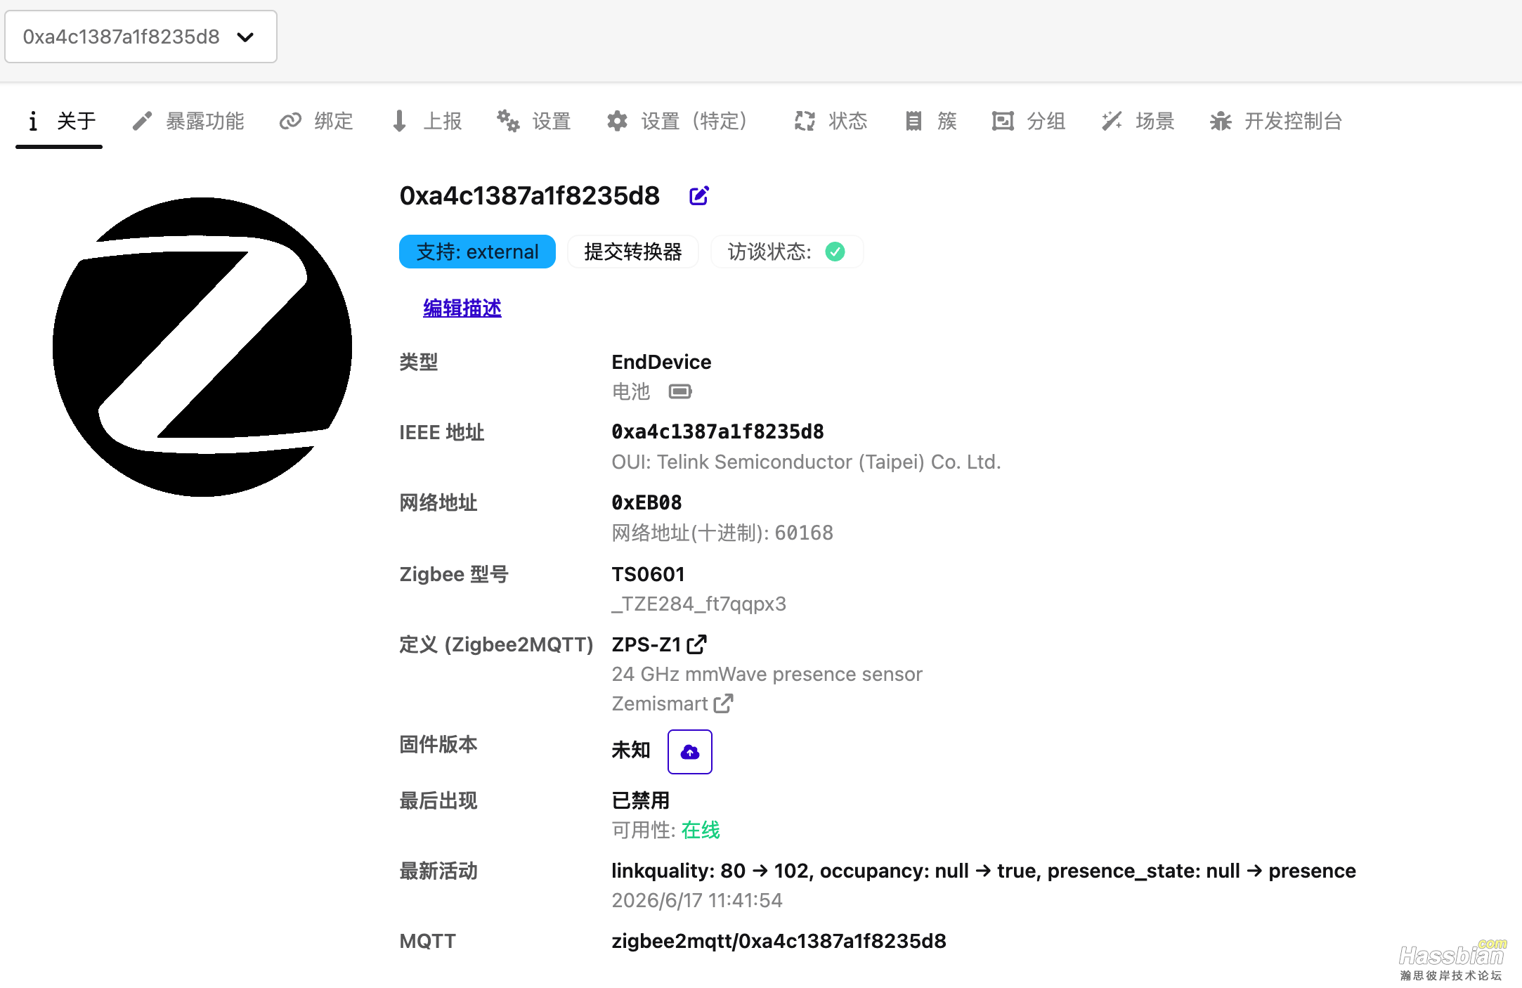Select the linkquality latest activity line

coord(983,871)
